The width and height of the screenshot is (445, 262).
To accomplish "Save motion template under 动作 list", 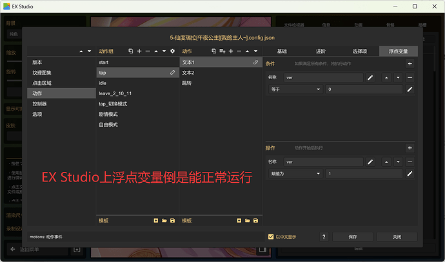I will click(x=255, y=220).
